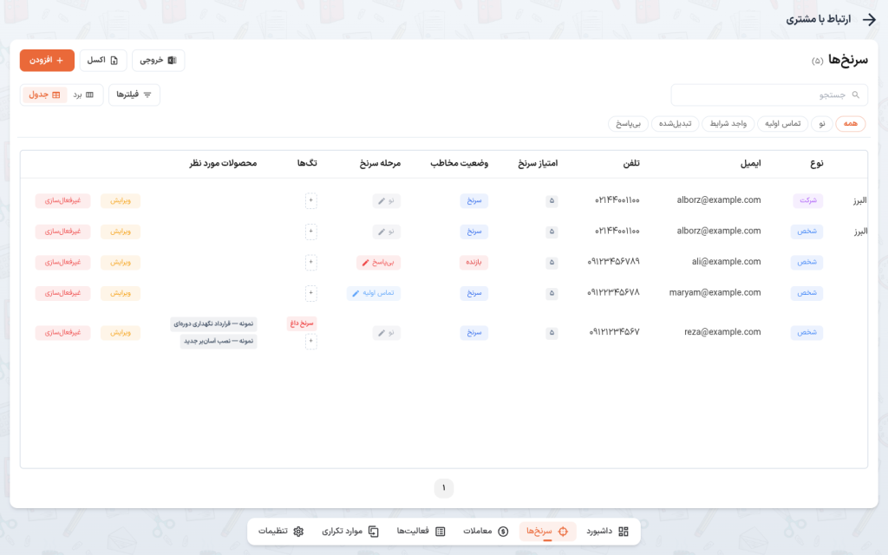Click the orange افزودن add button
Image resolution: width=888 pixels, height=555 pixels.
point(47,61)
